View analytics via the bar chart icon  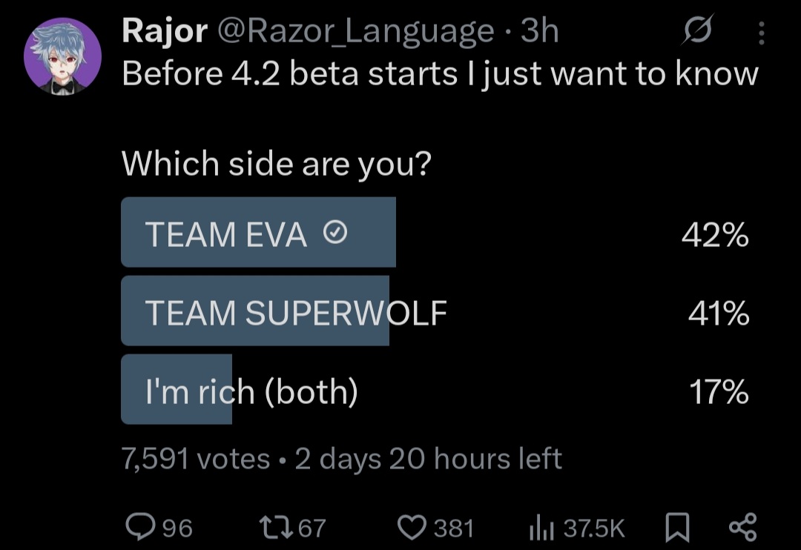click(x=541, y=527)
